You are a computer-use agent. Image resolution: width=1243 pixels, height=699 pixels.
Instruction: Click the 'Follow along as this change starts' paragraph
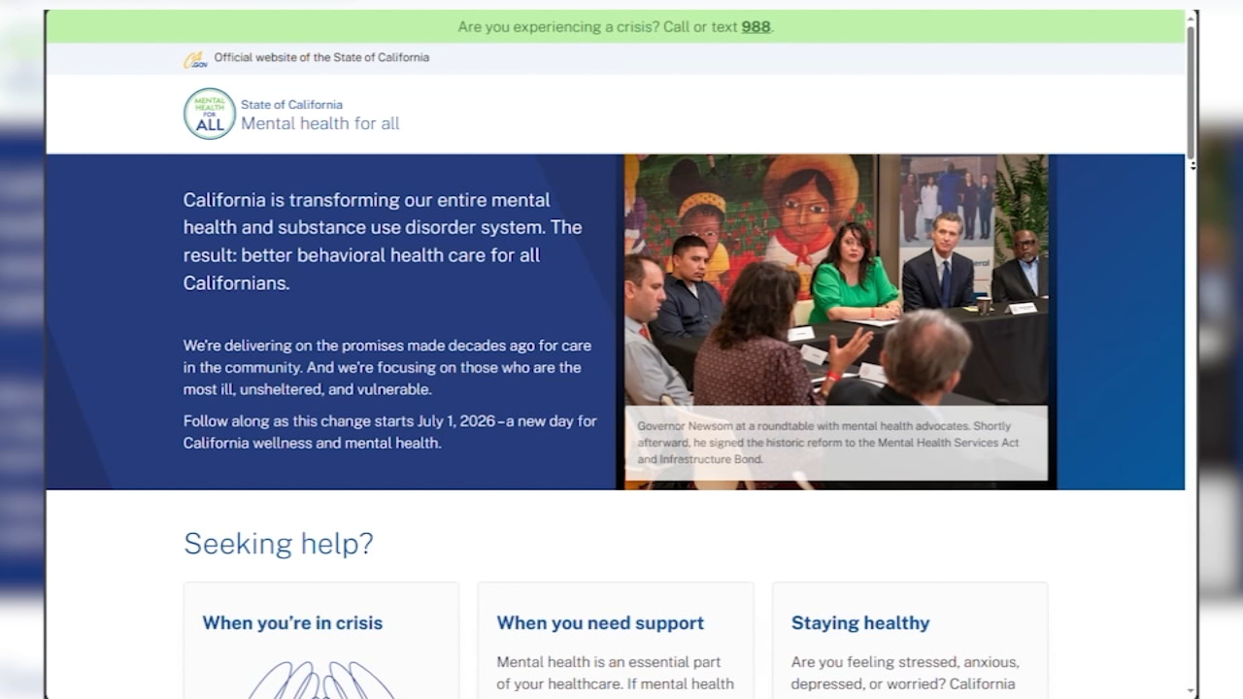tap(390, 432)
